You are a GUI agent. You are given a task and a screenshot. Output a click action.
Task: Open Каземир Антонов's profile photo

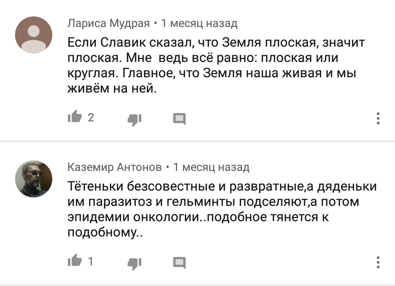[x=33, y=178]
